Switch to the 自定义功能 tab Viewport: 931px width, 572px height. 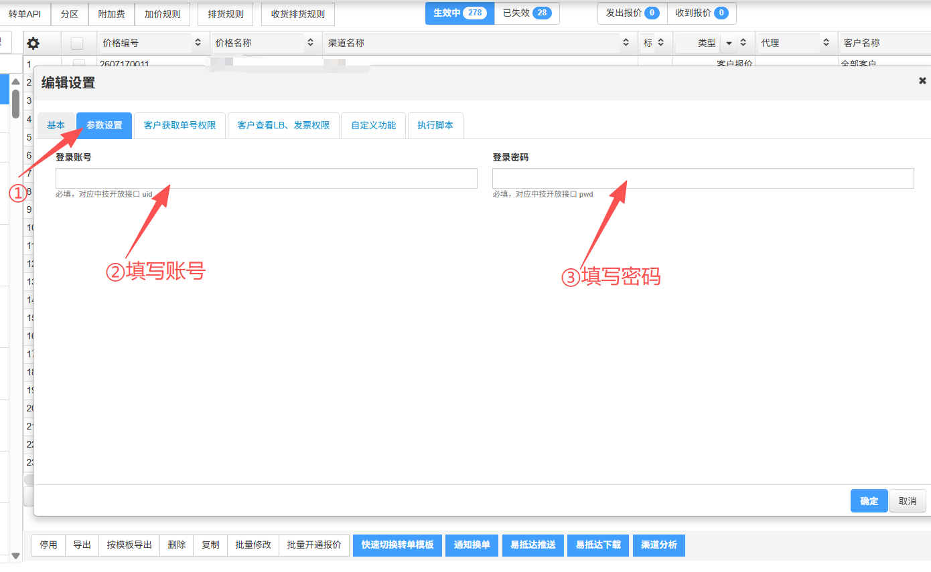tap(374, 125)
